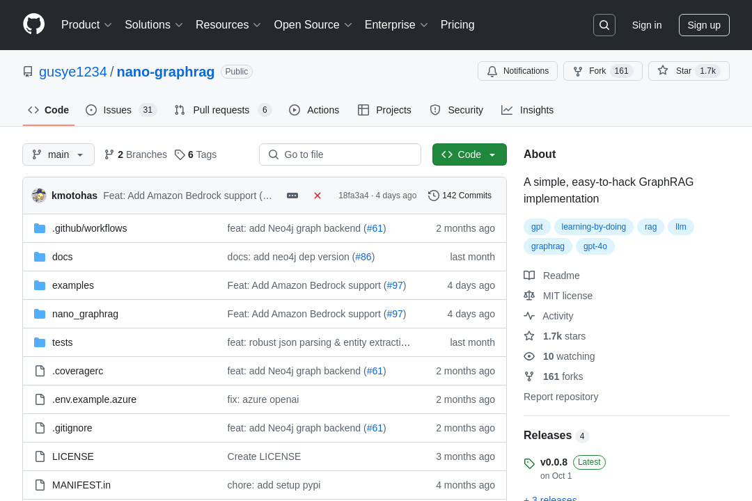The image size is (752, 501).
Task: Click the gpt-4o topic tag
Action: [595, 246]
